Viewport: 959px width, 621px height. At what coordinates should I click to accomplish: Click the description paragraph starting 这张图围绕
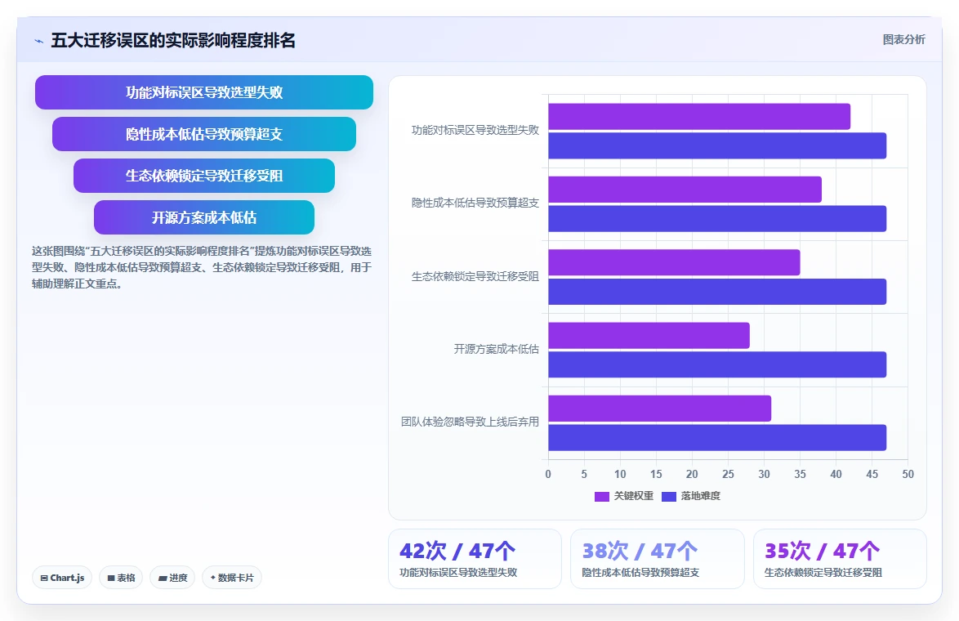tap(202, 267)
